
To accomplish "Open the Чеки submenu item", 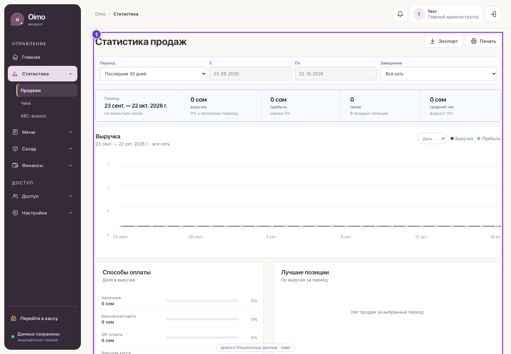I will [47, 103].
